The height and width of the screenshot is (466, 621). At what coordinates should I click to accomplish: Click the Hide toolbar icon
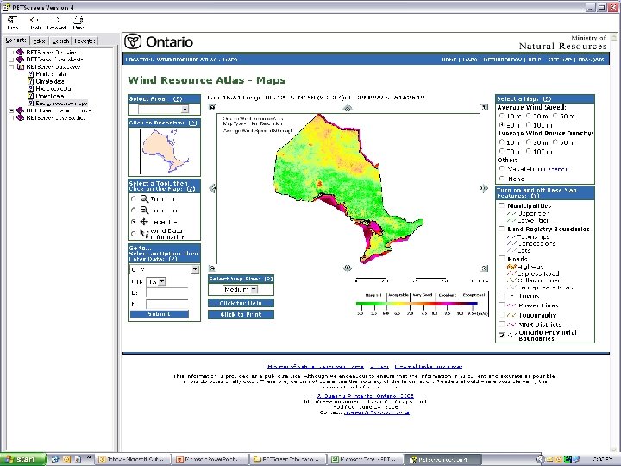[x=13, y=22]
